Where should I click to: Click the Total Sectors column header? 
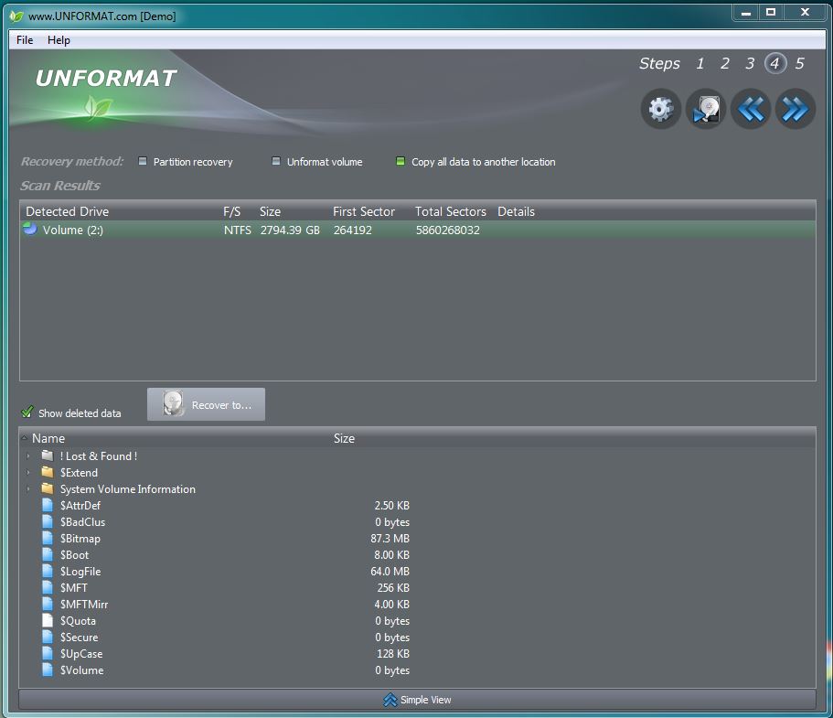point(451,211)
